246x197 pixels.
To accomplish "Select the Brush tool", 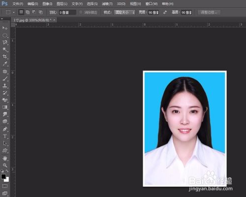I will pyautogui.click(x=5, y=79).
